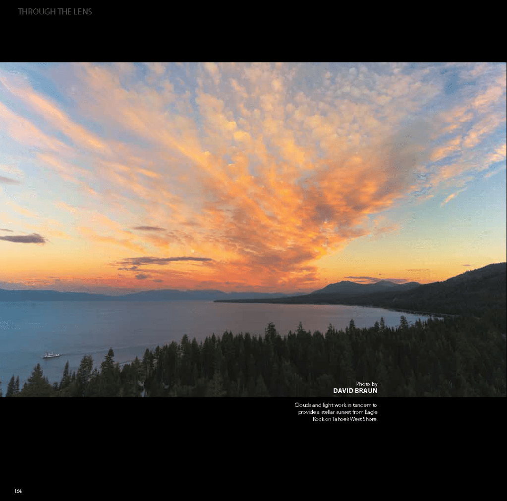Click the white boat on the lake
Screen dimensions: 507x501
coord(51,355)
